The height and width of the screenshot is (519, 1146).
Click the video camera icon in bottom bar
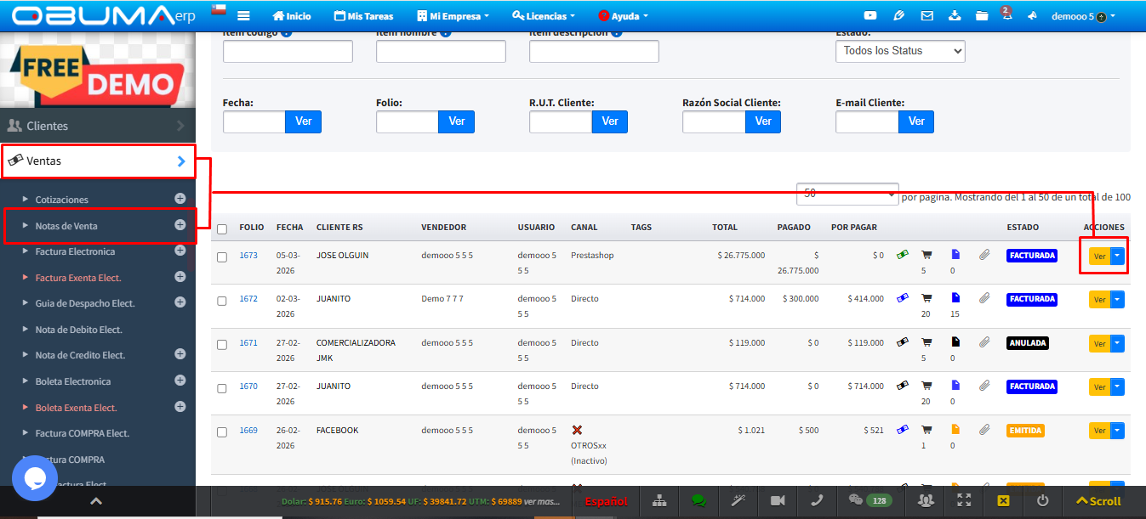[x=777, y=500]
